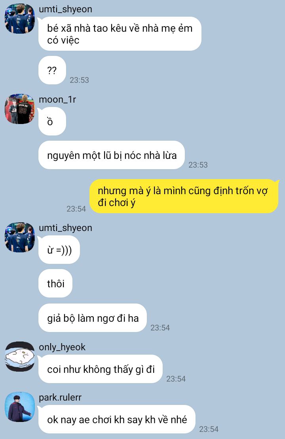Click the second umti_shyeon username label

pyautogui.click(x=65, y=228)
